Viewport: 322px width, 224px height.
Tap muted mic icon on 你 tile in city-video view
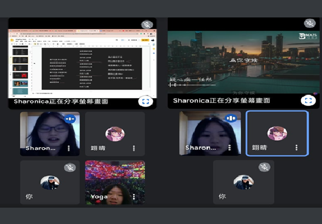pyautogui.click(x=264, y=167)
